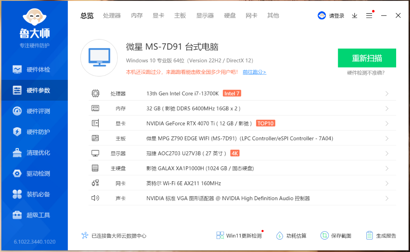Screen dimensions: 410x252
Task: Click the memory module icon
Action: (95, 108)
